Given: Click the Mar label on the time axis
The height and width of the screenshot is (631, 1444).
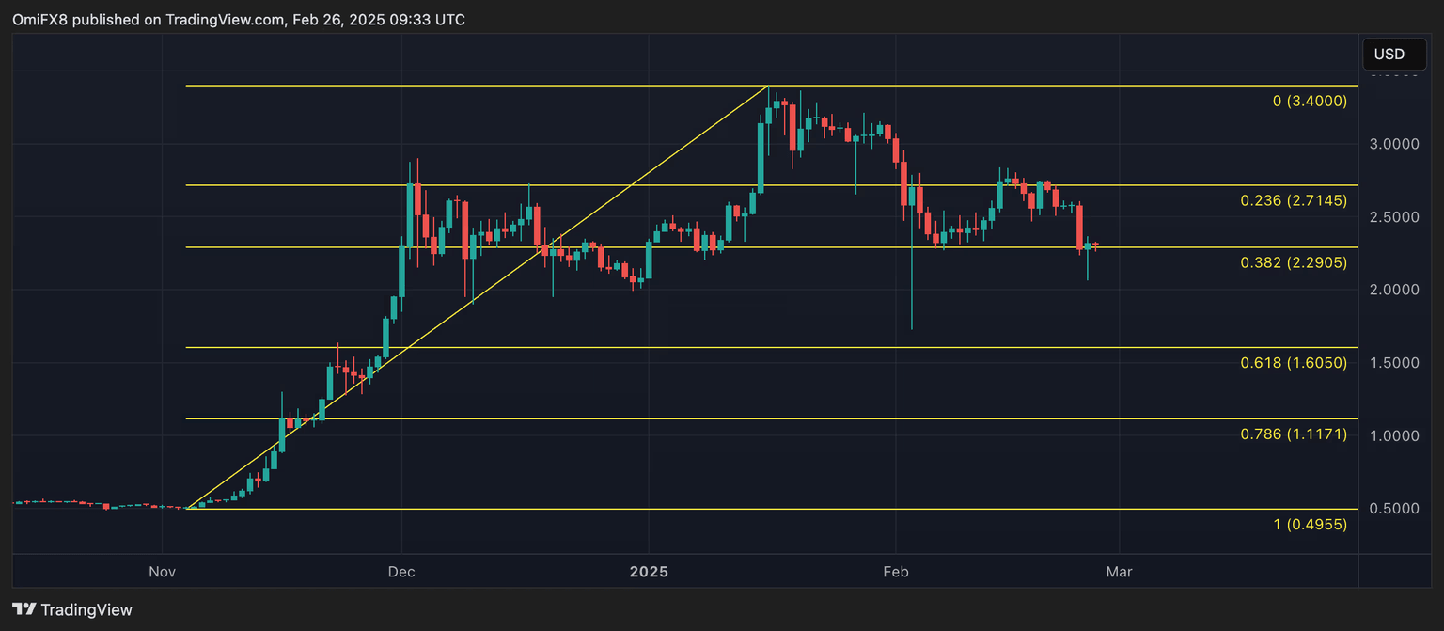Looking at the screenshot, I should click(1121, 571).
